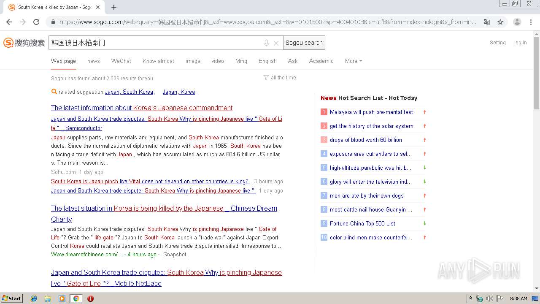Open hot search 'color blind men make counterfei...'
The image size is (540, 304).
[x=371, y=237]
